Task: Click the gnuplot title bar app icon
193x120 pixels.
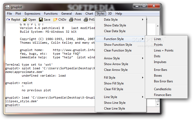Action: click(7, 7)
